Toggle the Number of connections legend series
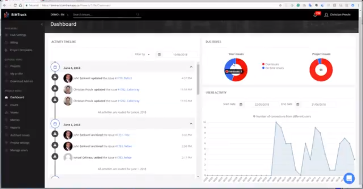 (x=282, y=116)
